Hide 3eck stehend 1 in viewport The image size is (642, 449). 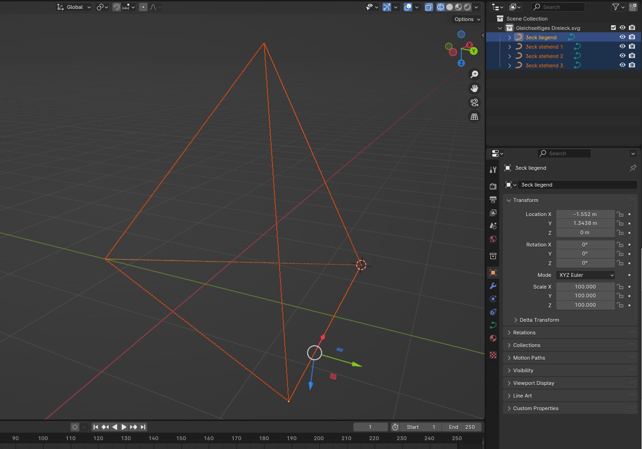tap(622, 47)
